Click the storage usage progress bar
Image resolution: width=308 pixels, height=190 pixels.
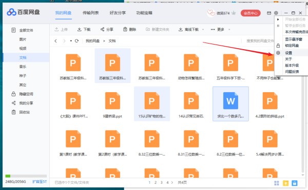click(x=26, y=176)
